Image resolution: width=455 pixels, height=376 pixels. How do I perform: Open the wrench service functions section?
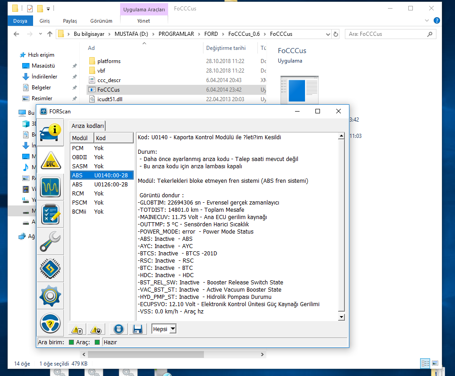click(50, 241)
